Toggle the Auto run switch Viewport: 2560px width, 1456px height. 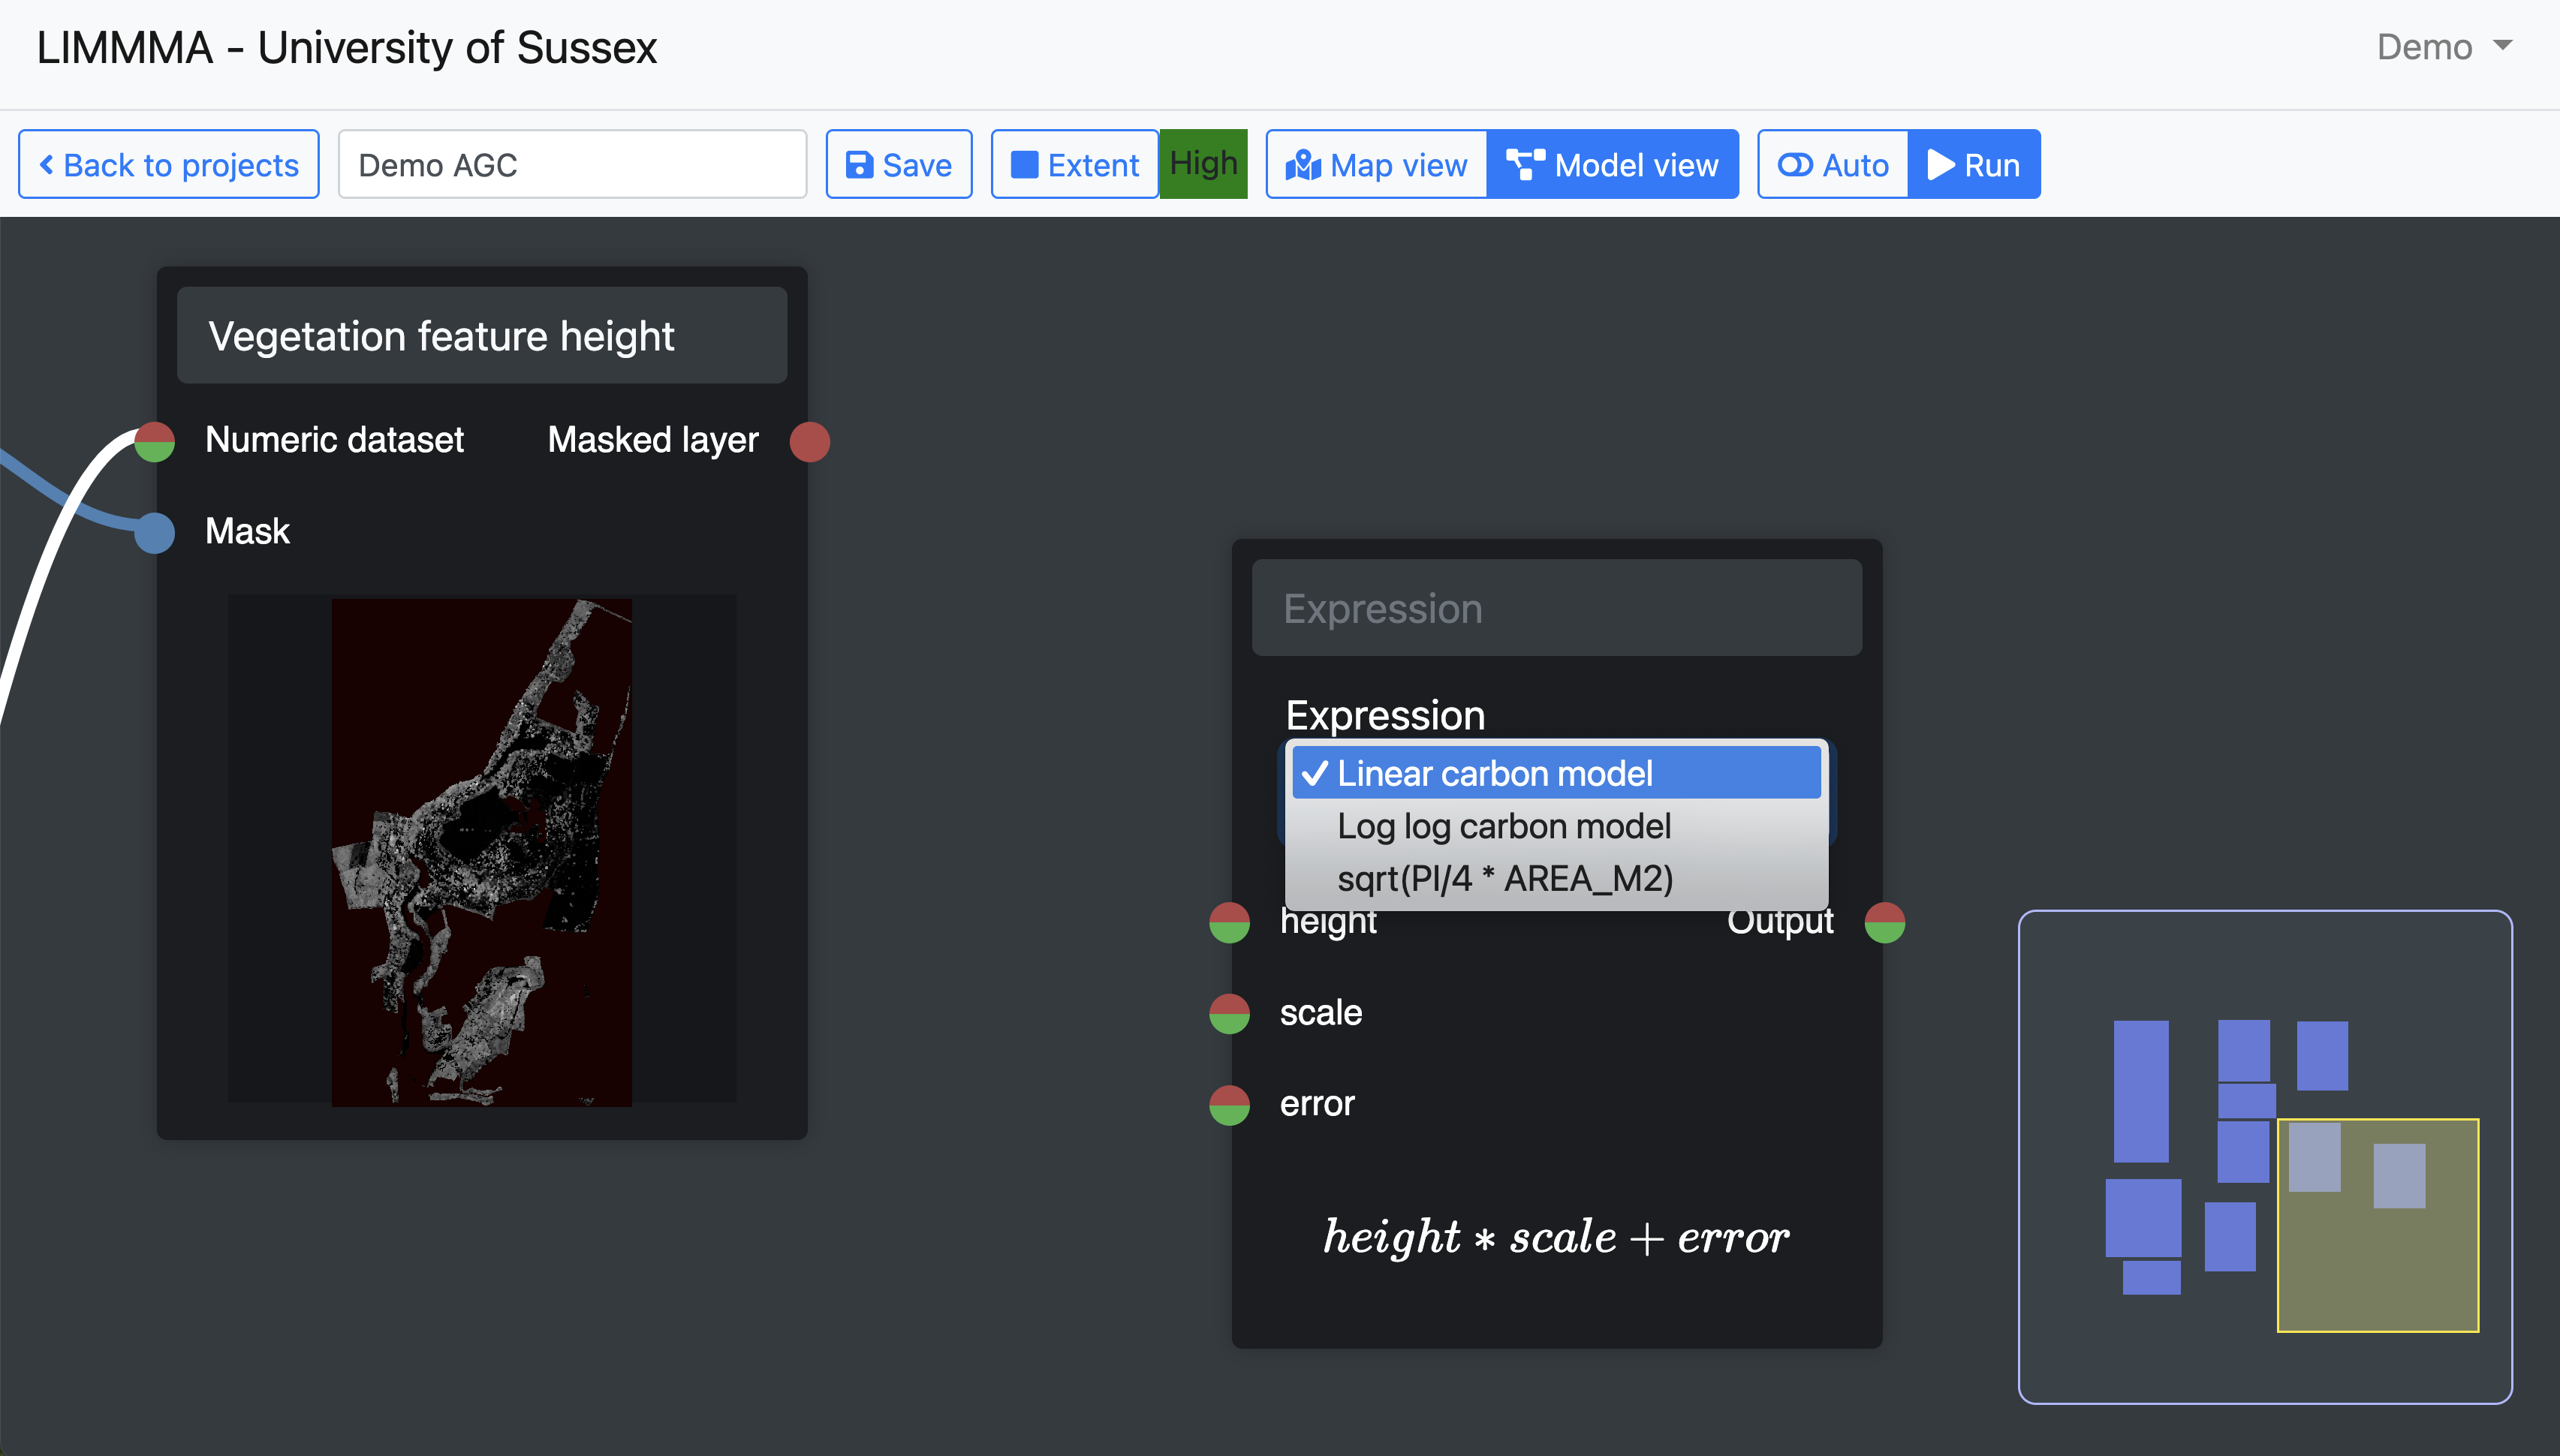coord(1832,165)
